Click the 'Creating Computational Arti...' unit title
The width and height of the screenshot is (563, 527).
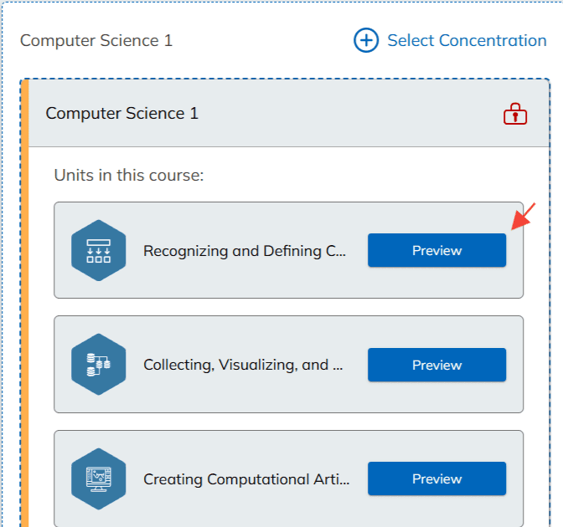246,479
